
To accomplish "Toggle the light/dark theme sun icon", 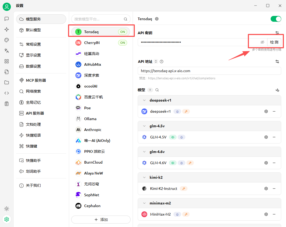I will point(7,208).
